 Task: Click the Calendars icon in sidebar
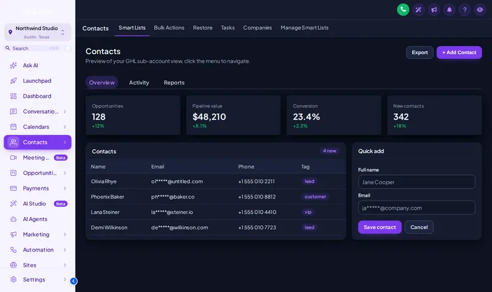[13, 127]
